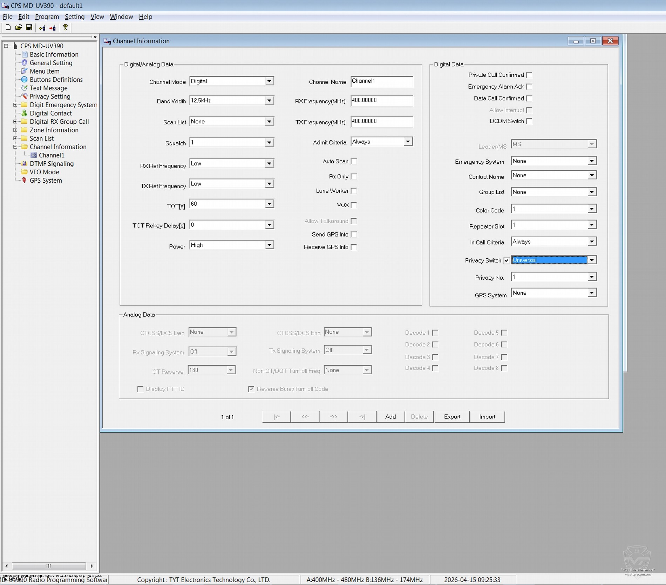The width and height of the screenshot is (666, 585).
Task: Click the Read from radio toolbar icon
Action: [42, 28]
